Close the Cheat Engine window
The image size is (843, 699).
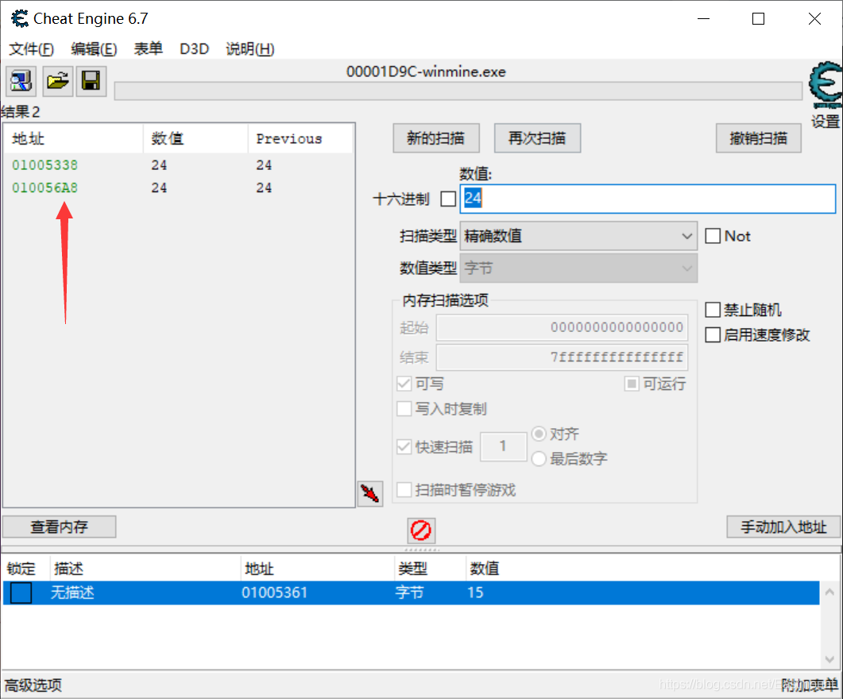click(x=814, y=19)
